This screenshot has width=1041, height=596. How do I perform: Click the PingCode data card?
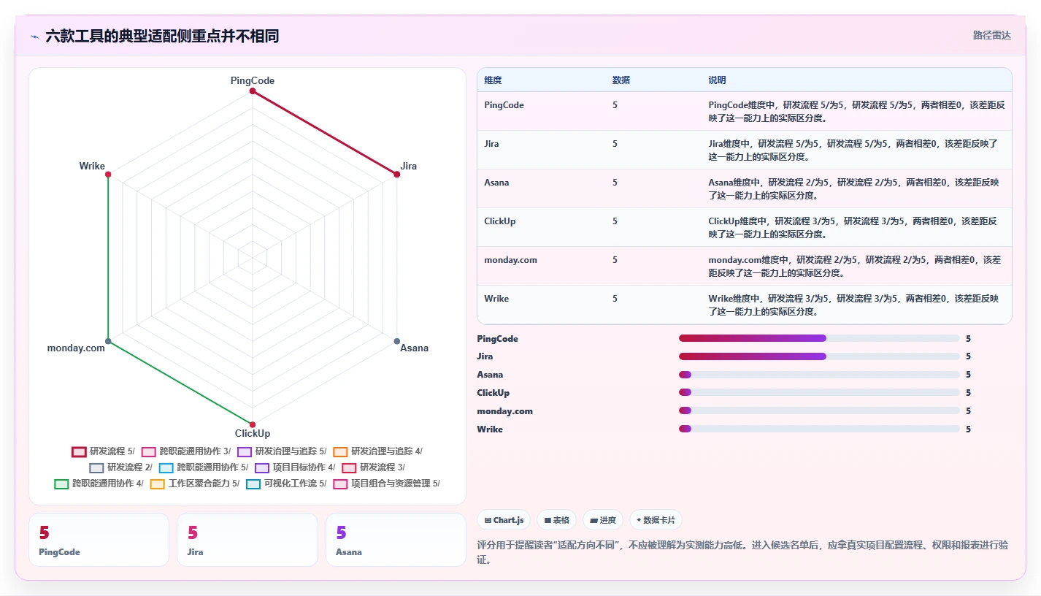(x=99, y=540)
